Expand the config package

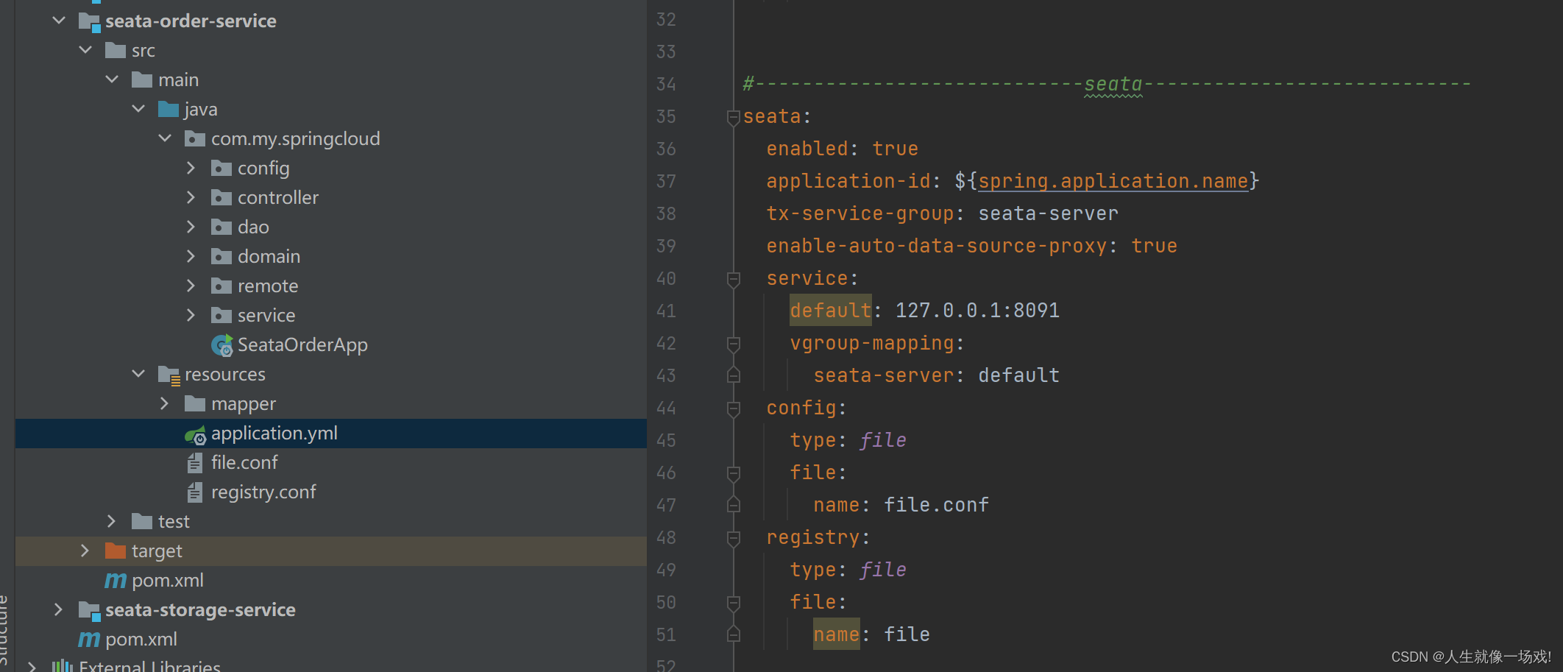[x=191, y=168]
